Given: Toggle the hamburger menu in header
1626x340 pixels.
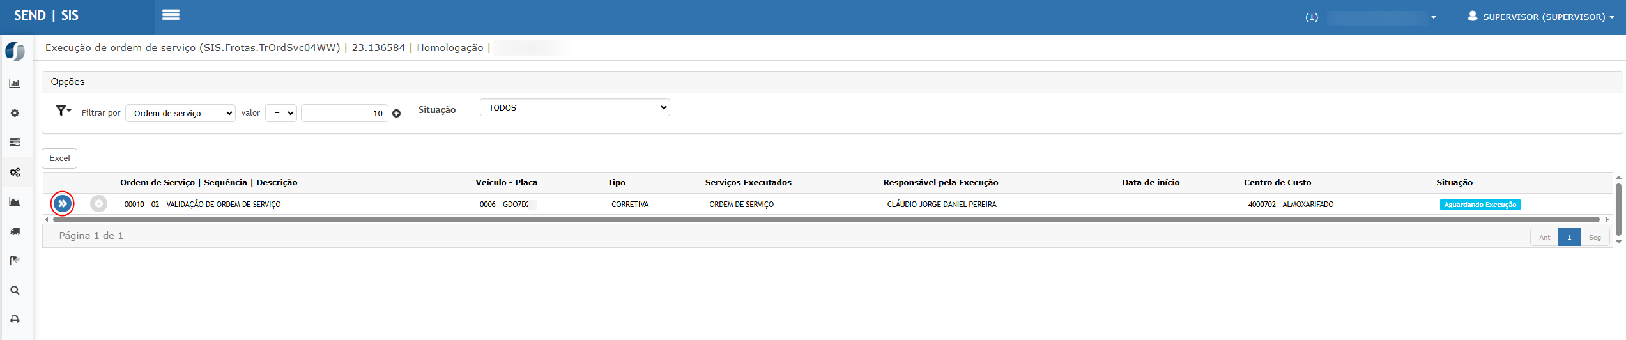Looking at the screenshot, I should 171,15.
